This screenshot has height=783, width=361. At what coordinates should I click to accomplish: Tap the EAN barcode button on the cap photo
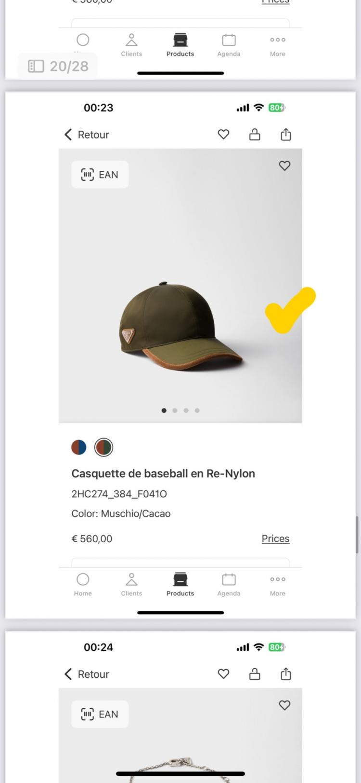[x=100, y=175]
